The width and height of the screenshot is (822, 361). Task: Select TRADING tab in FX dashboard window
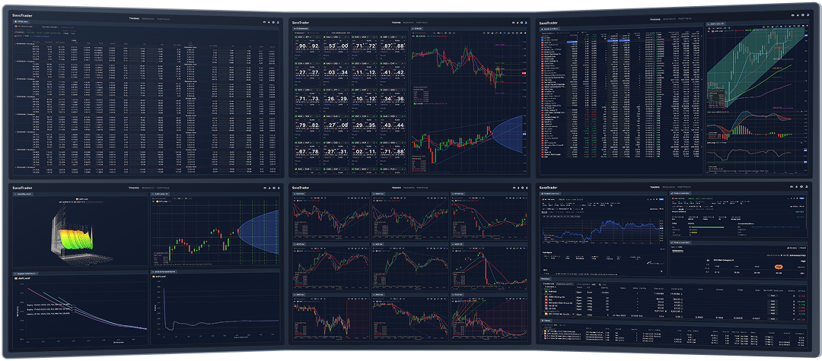(x=397, y=23)
